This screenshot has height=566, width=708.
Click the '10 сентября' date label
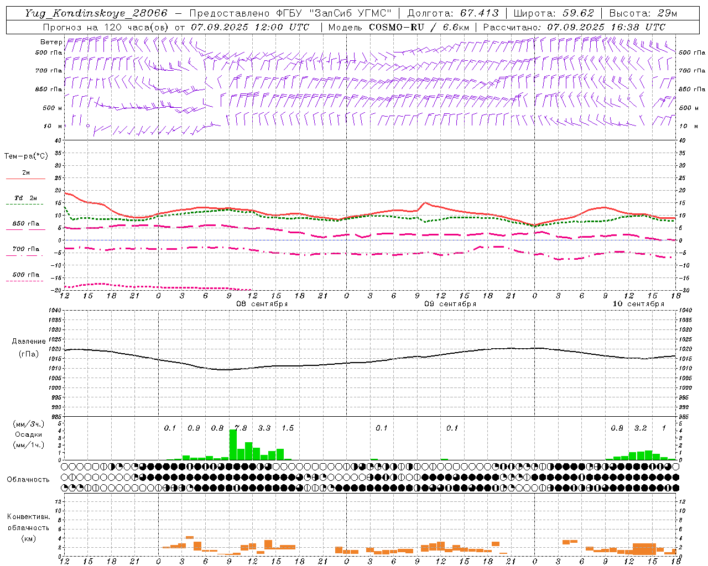638,304
